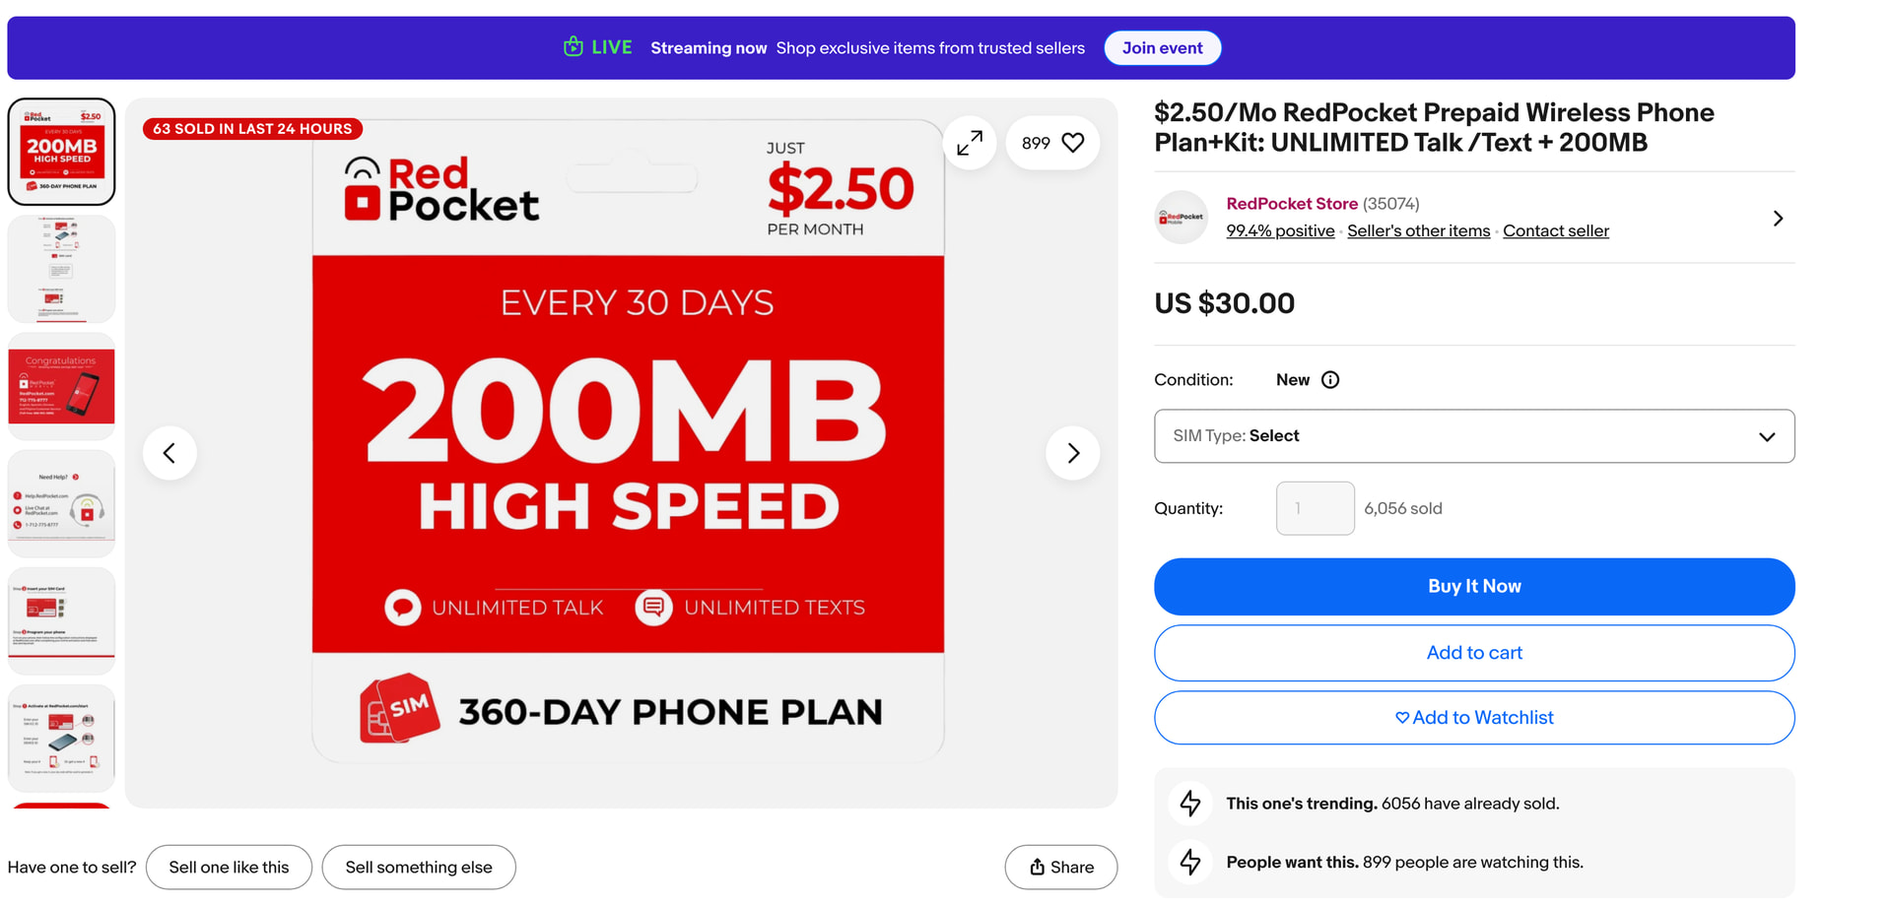Screen dimensions: 1892x905
Task: Add this item to Watchlist
Action: click(1473, 718)
